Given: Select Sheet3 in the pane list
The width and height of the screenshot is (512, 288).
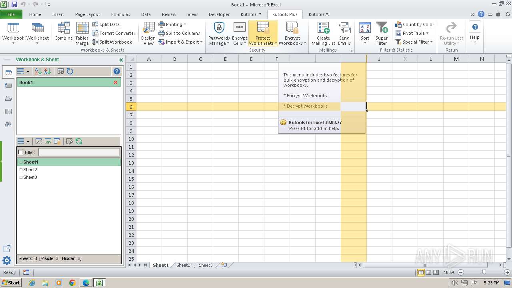Looking at the screenshot, I should point(30,177).
